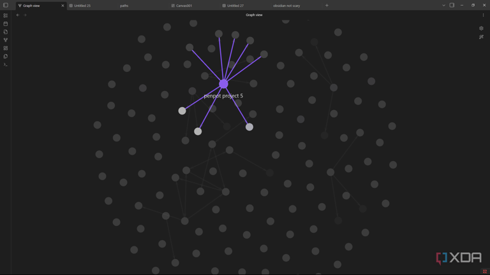Image resolution: width=490 pixels, height=275 pixels.
Task: Navigate forward with right arrow
Action: (x=25, y=15)
